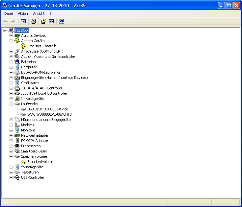Click the Ethernet-Controller warning icon

pyautogui.click(x=23, y=46)
